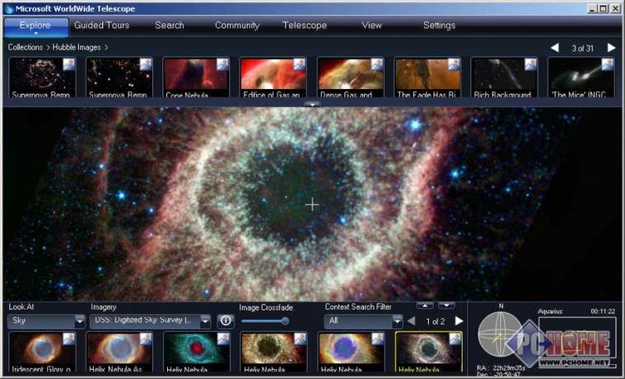Click the Hubble Images breadcrumb link
Image resolution: width=625 pixels, height=379 pixels.
[77, 47]
